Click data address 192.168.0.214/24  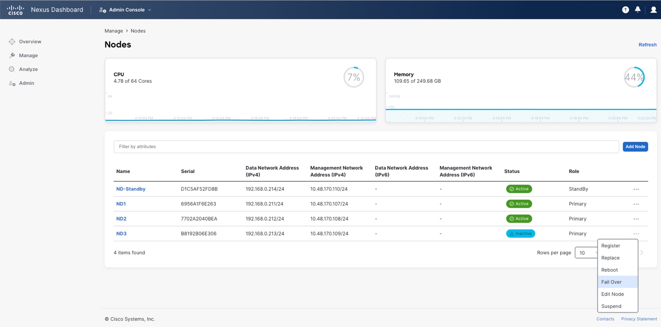pos(265,189)
